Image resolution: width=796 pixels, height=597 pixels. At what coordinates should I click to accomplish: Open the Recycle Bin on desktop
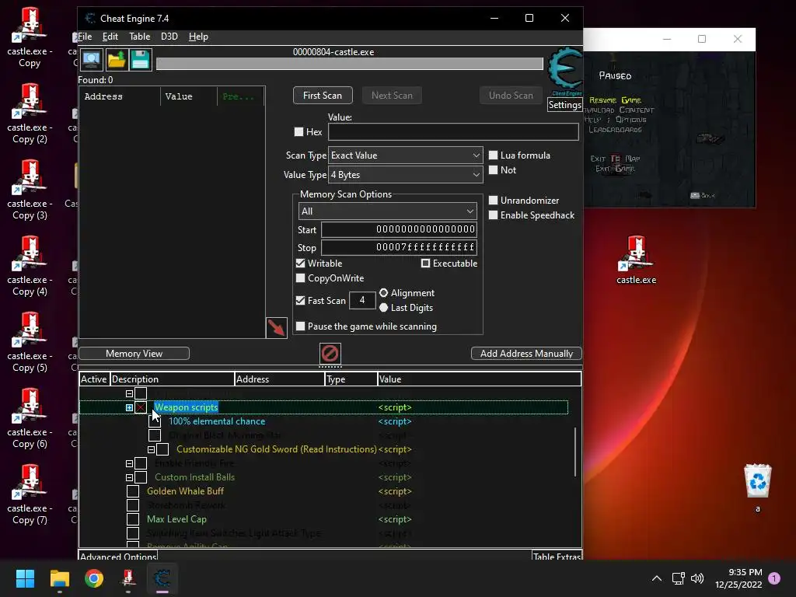coord(757,487)
